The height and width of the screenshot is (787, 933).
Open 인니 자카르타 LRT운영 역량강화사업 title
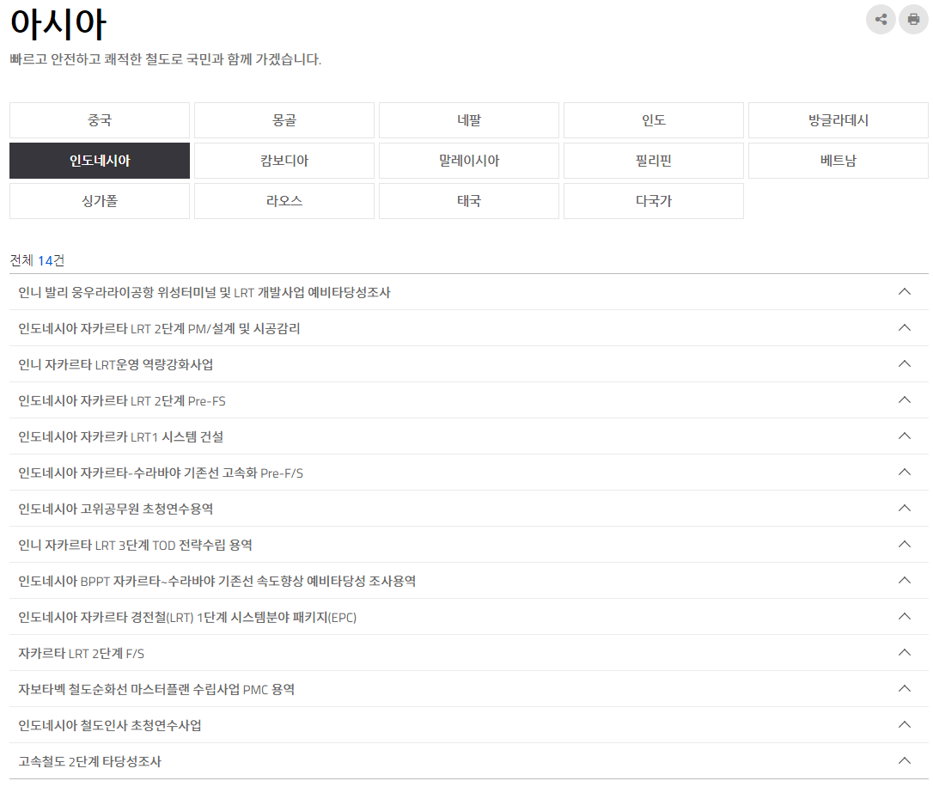115,364
